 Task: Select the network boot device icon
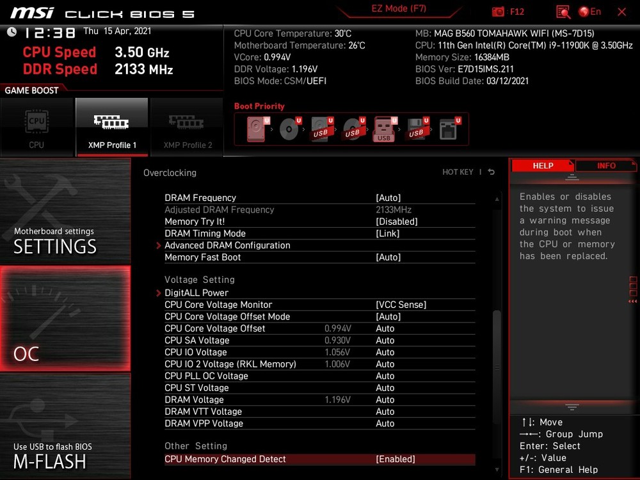pyautogui.click(x=449, y=129)
